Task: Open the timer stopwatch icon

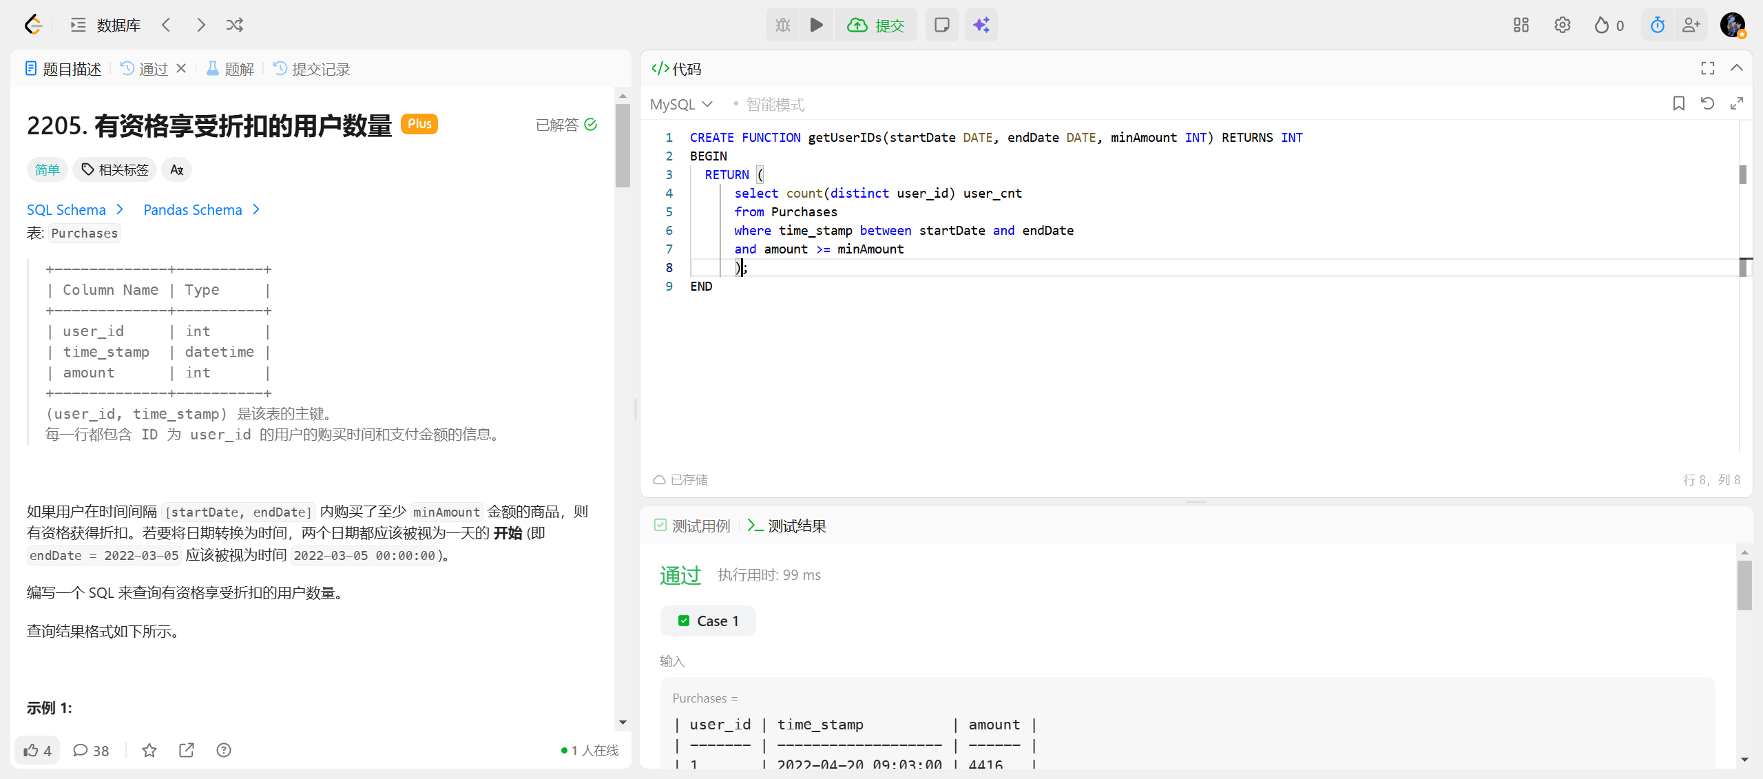Action: (x=1658, y=25)
